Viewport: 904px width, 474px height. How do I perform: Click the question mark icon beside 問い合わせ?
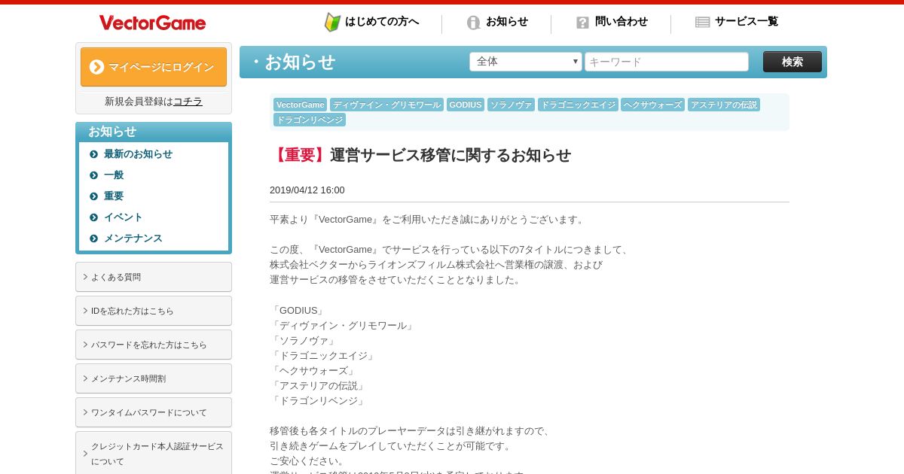pos(582,23)
